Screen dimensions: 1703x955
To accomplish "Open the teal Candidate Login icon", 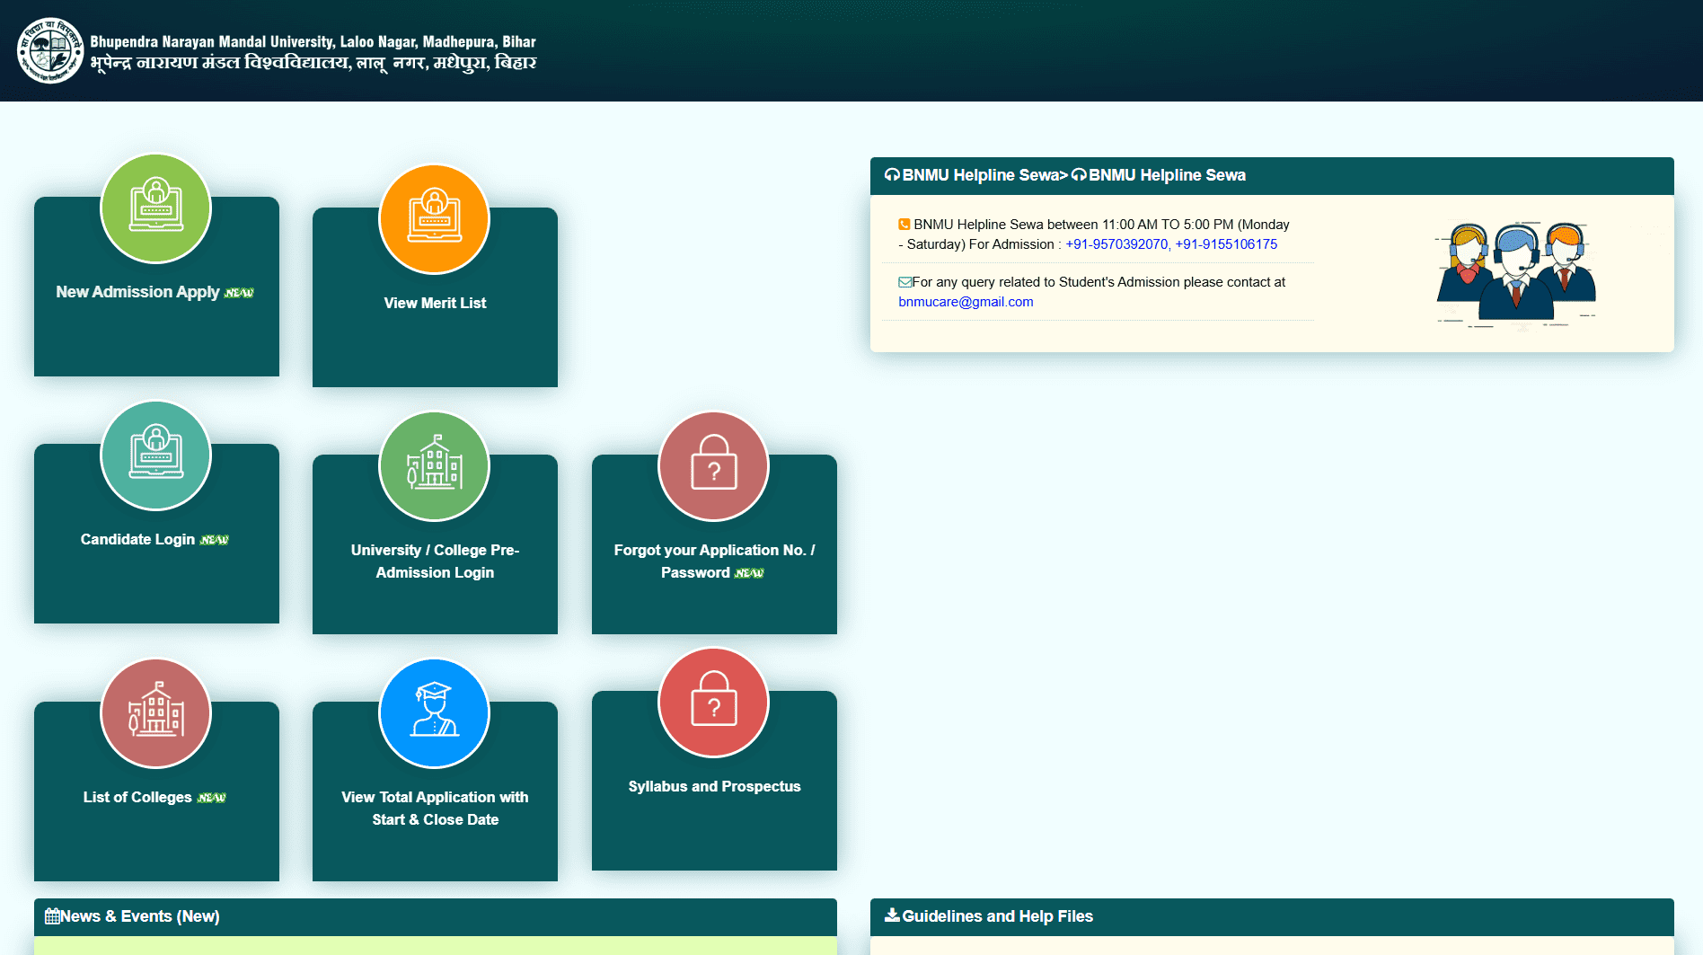I will pyautogui.click(x=155, y=455).
